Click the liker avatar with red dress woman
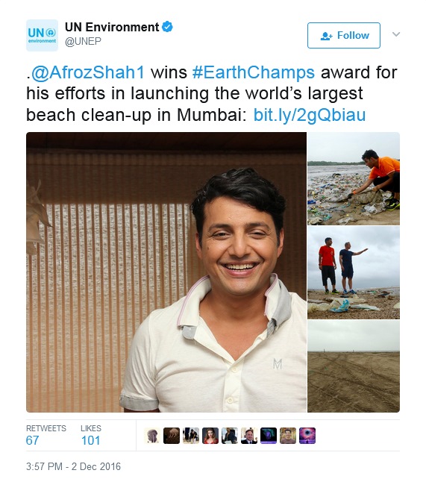 (210, 436)
